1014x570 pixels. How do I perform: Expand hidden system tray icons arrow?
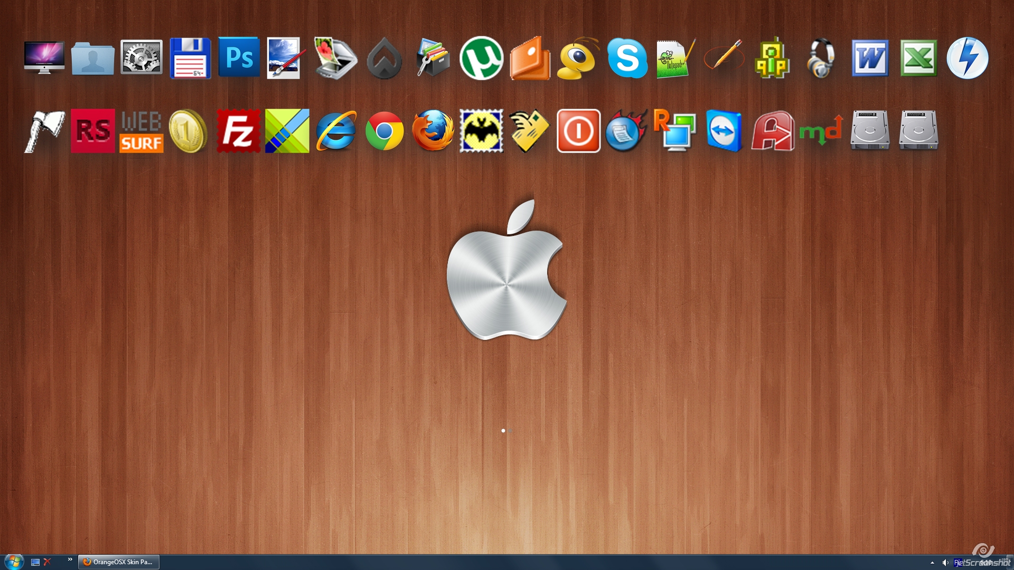[932, 563]
